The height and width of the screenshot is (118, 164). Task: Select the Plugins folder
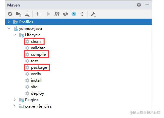click(x=32, y=100)
